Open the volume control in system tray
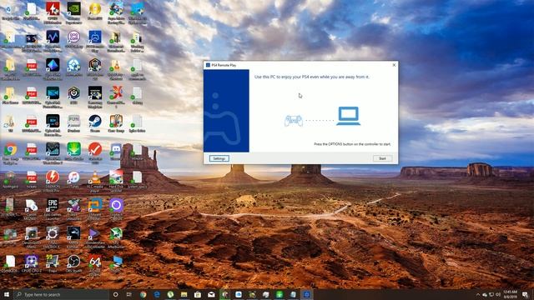 point(497,294)
